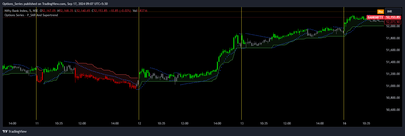Click the 51,200.00 price axis label
The image size is (405, 136).
point(393,74)
